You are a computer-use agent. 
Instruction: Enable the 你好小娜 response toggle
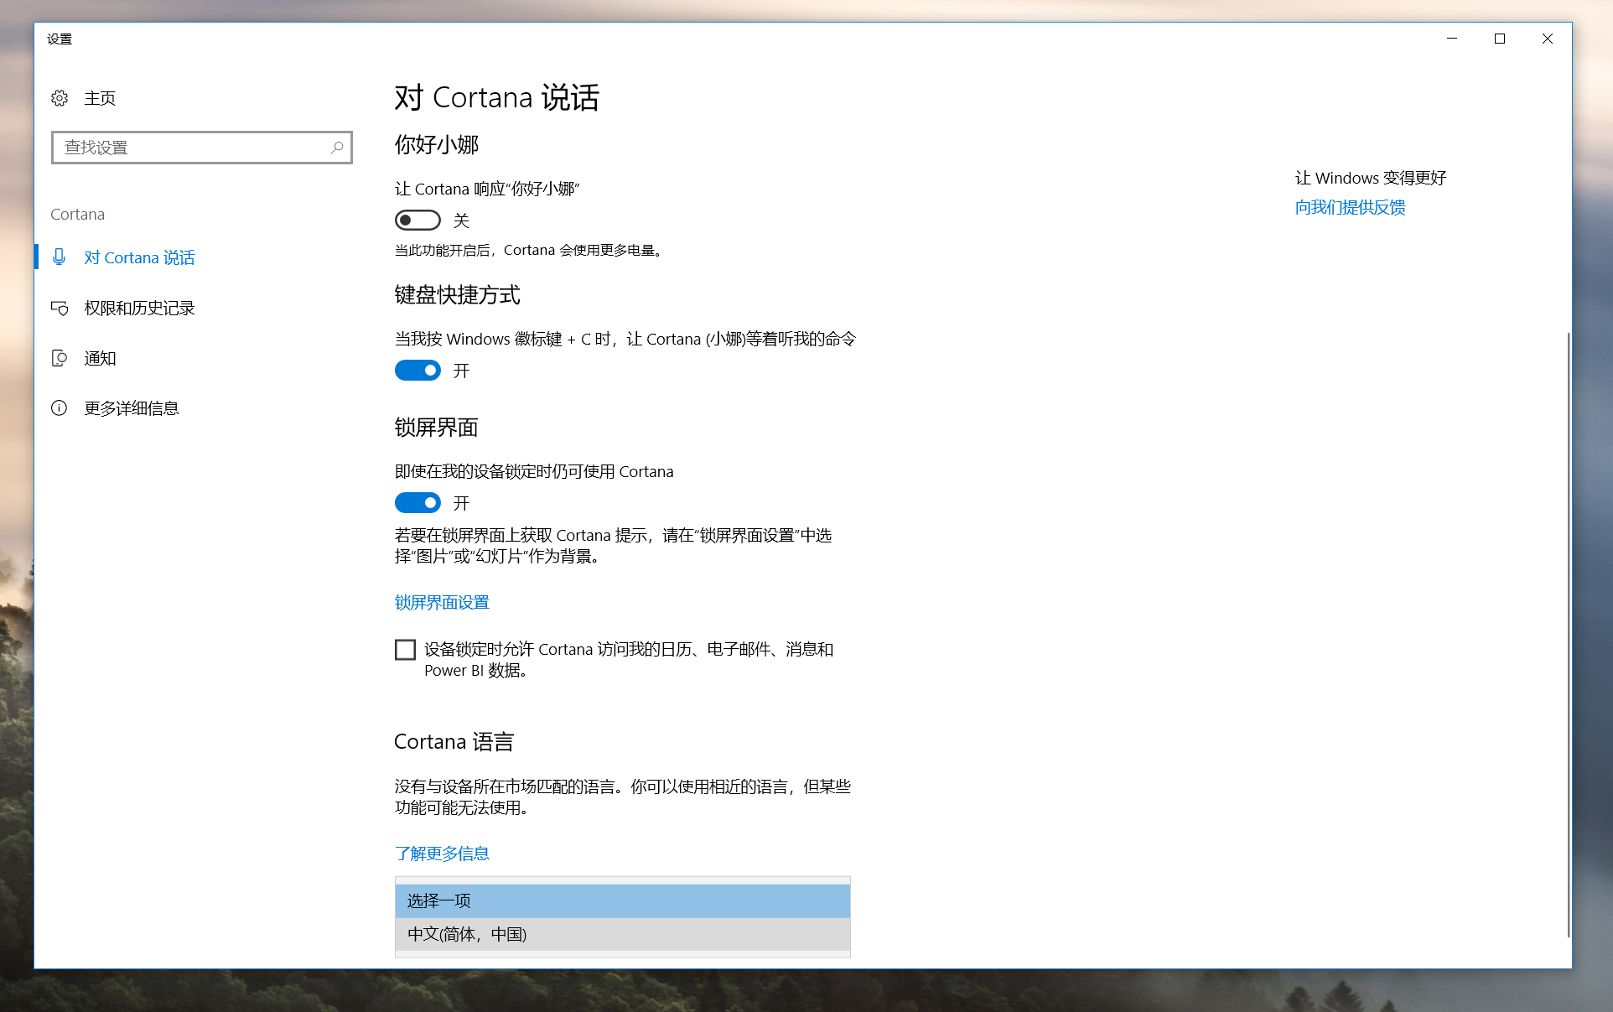tap(418, 221)
